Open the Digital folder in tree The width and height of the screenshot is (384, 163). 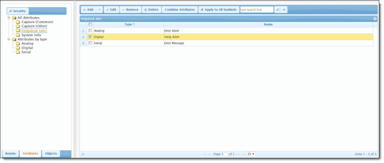pos(27,48)
